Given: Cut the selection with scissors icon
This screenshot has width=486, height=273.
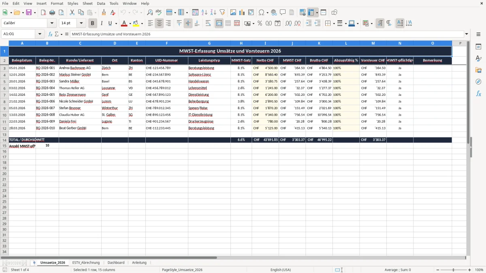Looking at the screenshot, I should [x=72, y=13].
